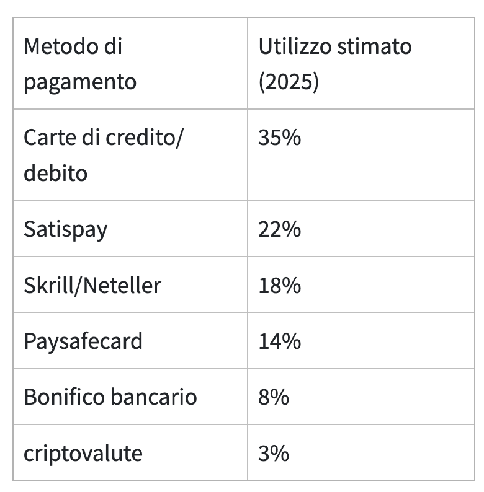Click the 22% usage value
Screen dimensions: 484x492
tap(279, 229)
